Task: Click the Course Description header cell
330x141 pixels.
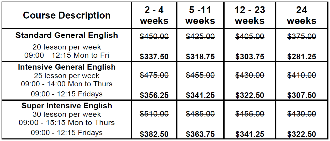Action: pos(67,15)
